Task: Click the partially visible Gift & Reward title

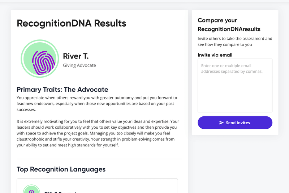Action: [60, 192]
